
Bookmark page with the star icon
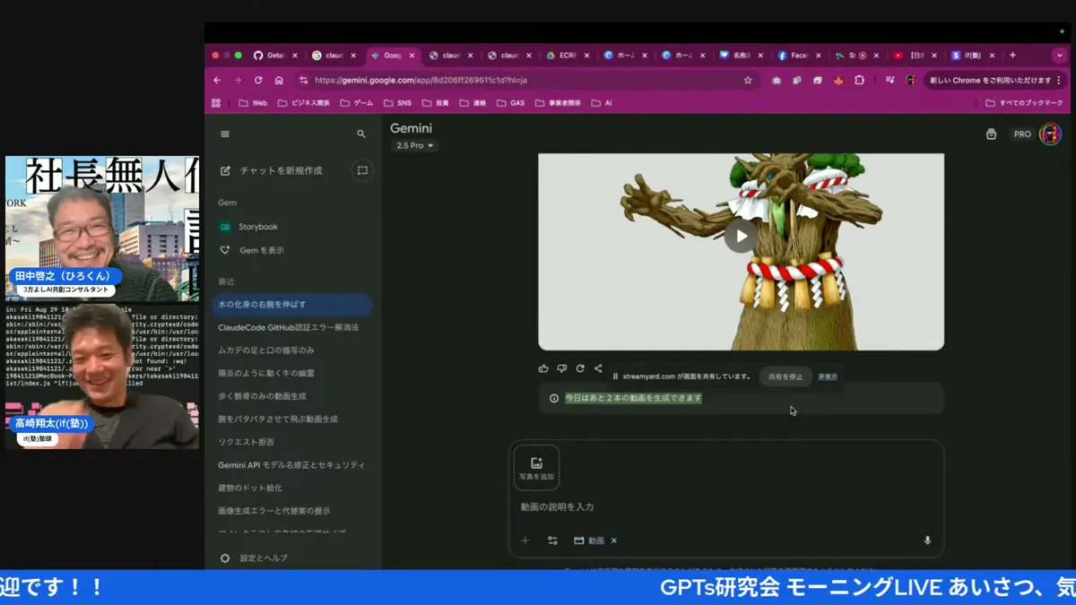tap(748, 80)
